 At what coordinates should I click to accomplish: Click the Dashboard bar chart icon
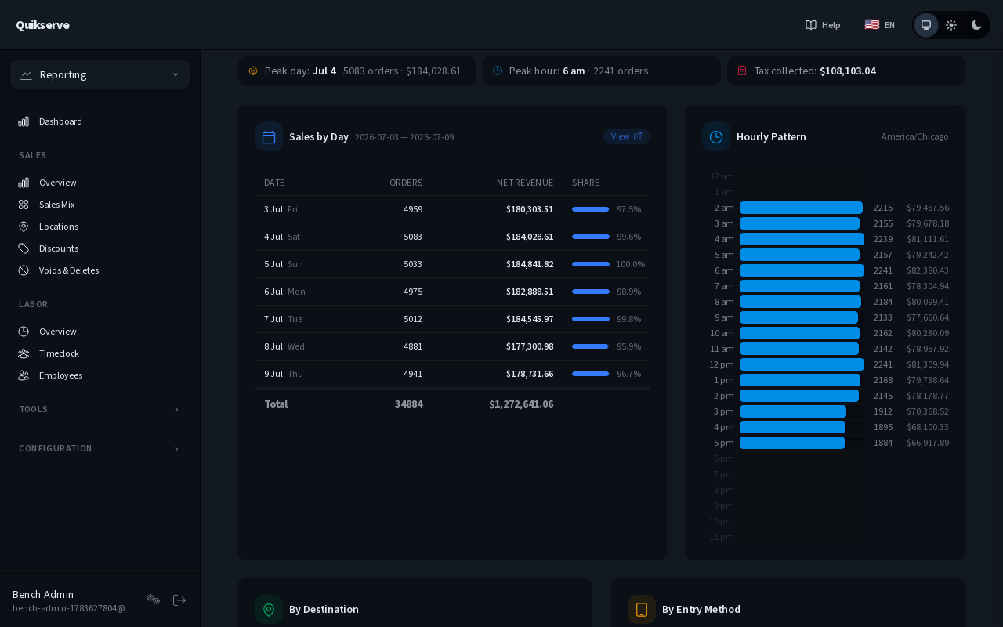click(x=24, y=121)
